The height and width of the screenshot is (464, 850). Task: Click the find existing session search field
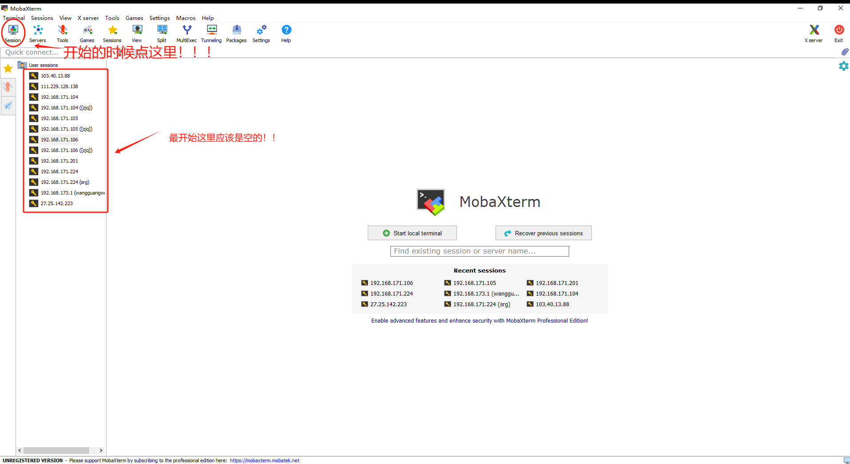coord(479,251)
